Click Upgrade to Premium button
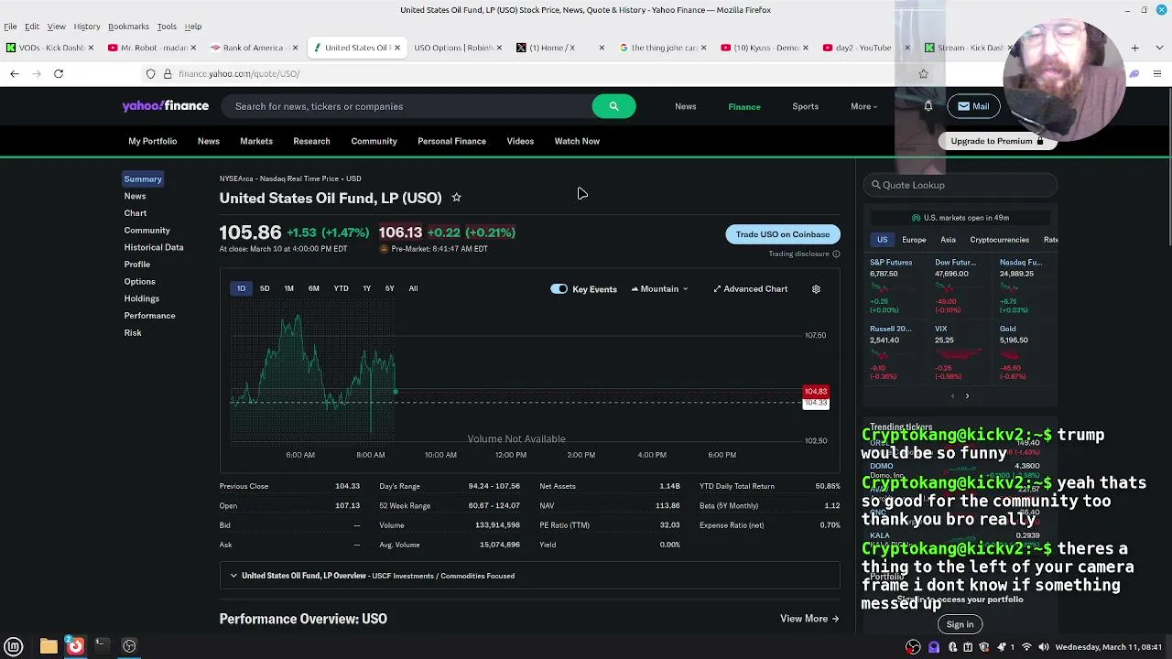This screenshot has width=1172, height=659. pos(997,141)
